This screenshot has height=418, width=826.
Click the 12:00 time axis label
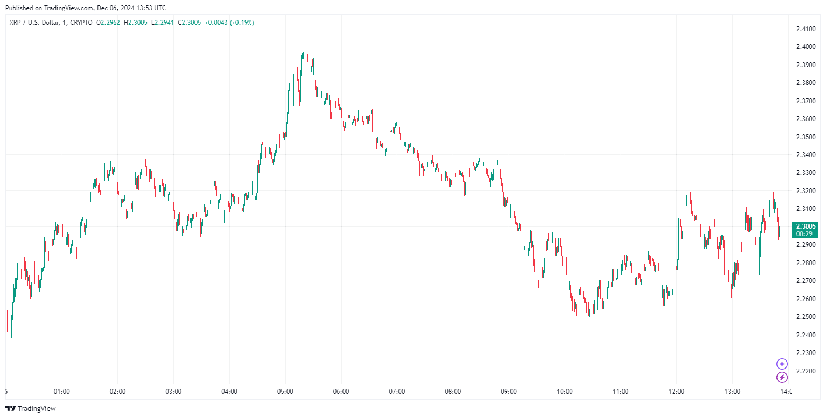pyautogui.click(x=676, y=392)
